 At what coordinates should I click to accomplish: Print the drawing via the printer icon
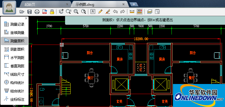[x=37, y=12]
